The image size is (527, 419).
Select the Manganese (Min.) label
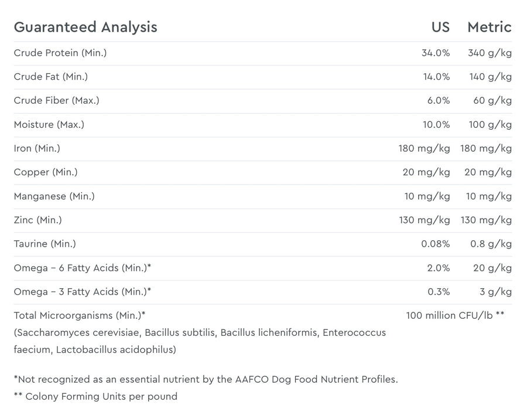pyautogui.click(x=54, y=196)
